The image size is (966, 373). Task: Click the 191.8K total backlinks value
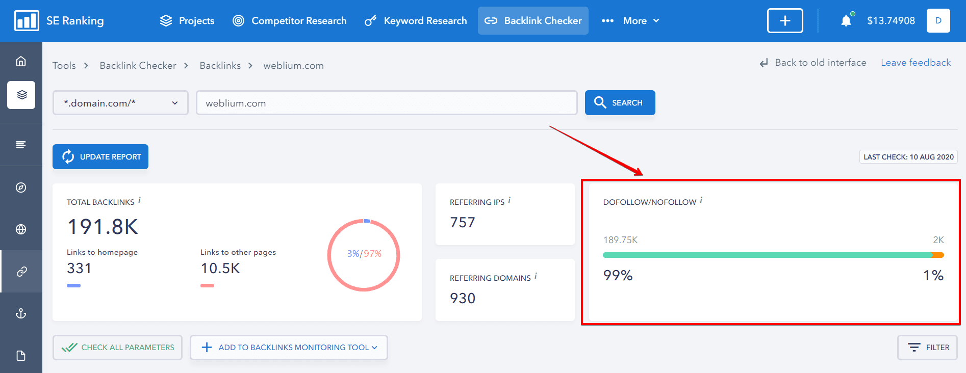click(103, 227)
